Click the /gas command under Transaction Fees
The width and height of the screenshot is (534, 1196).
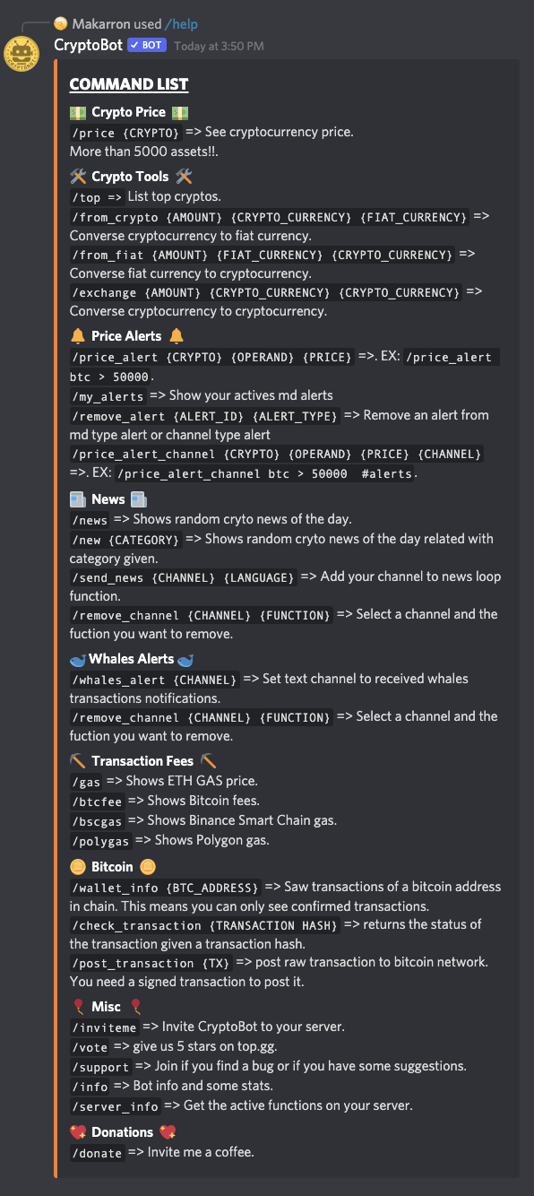pos(84,782)
